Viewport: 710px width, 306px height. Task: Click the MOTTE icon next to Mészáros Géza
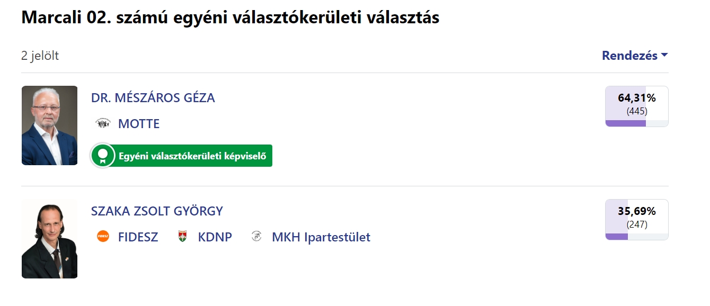click(103, 124)
